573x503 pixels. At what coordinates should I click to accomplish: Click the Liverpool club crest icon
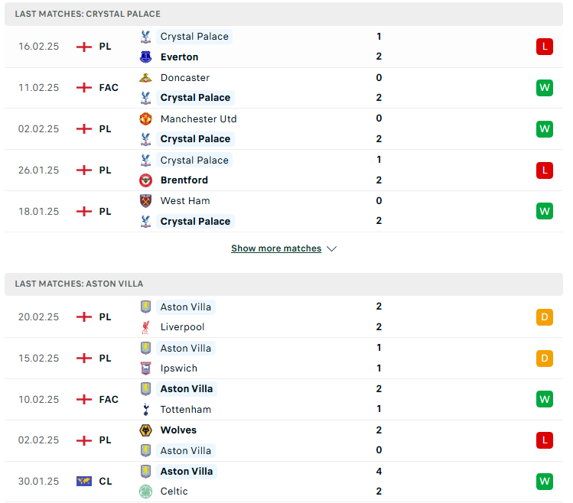[x=145, y=327]
